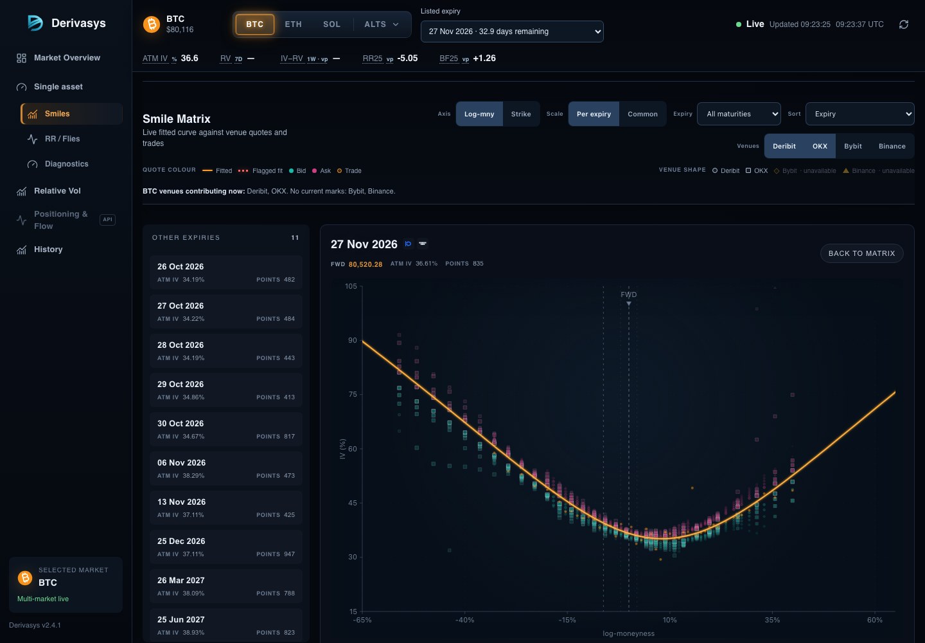Screen dimensions: 925x643
Task: Toggle the OKX venue filter
Action: (820, 146)
